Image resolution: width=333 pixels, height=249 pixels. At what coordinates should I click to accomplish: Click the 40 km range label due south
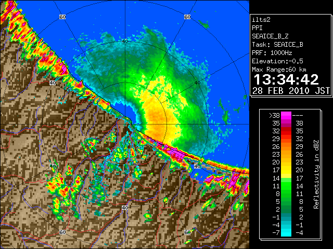[x=125, y=208]
